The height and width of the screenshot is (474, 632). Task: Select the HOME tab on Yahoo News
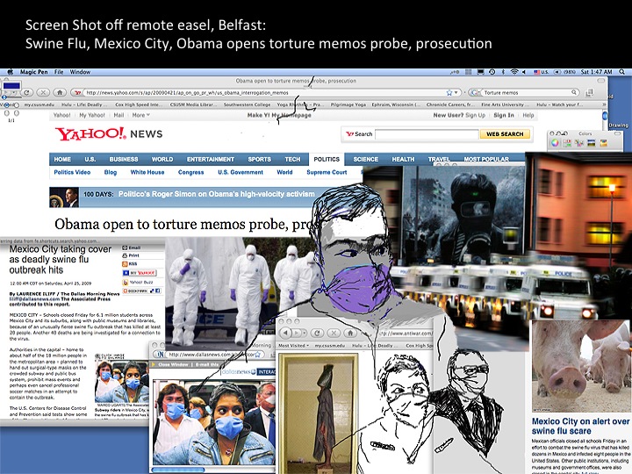(62, 159)
